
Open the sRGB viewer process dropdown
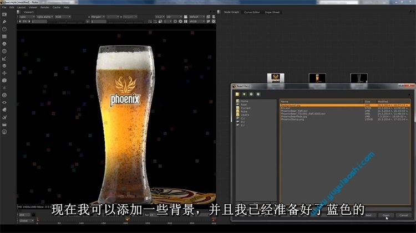[197, 22]
